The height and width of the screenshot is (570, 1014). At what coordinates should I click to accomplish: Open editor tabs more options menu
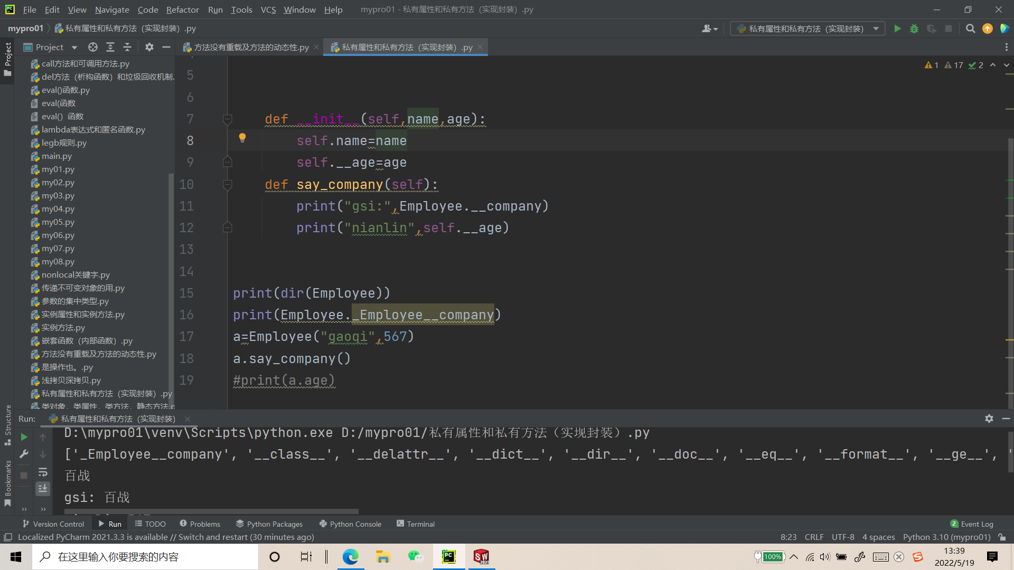coord(1006,47)
